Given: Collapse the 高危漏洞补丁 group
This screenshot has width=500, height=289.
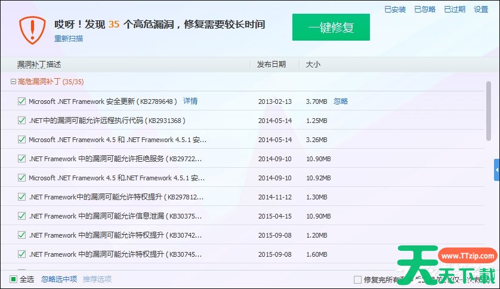Looking at the screenshot, I should 13,82.
